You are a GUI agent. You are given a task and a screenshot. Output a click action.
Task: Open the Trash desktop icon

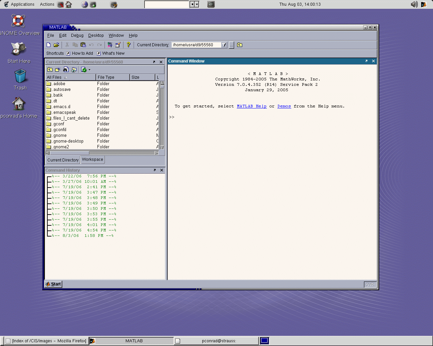(x=20, y=80)
